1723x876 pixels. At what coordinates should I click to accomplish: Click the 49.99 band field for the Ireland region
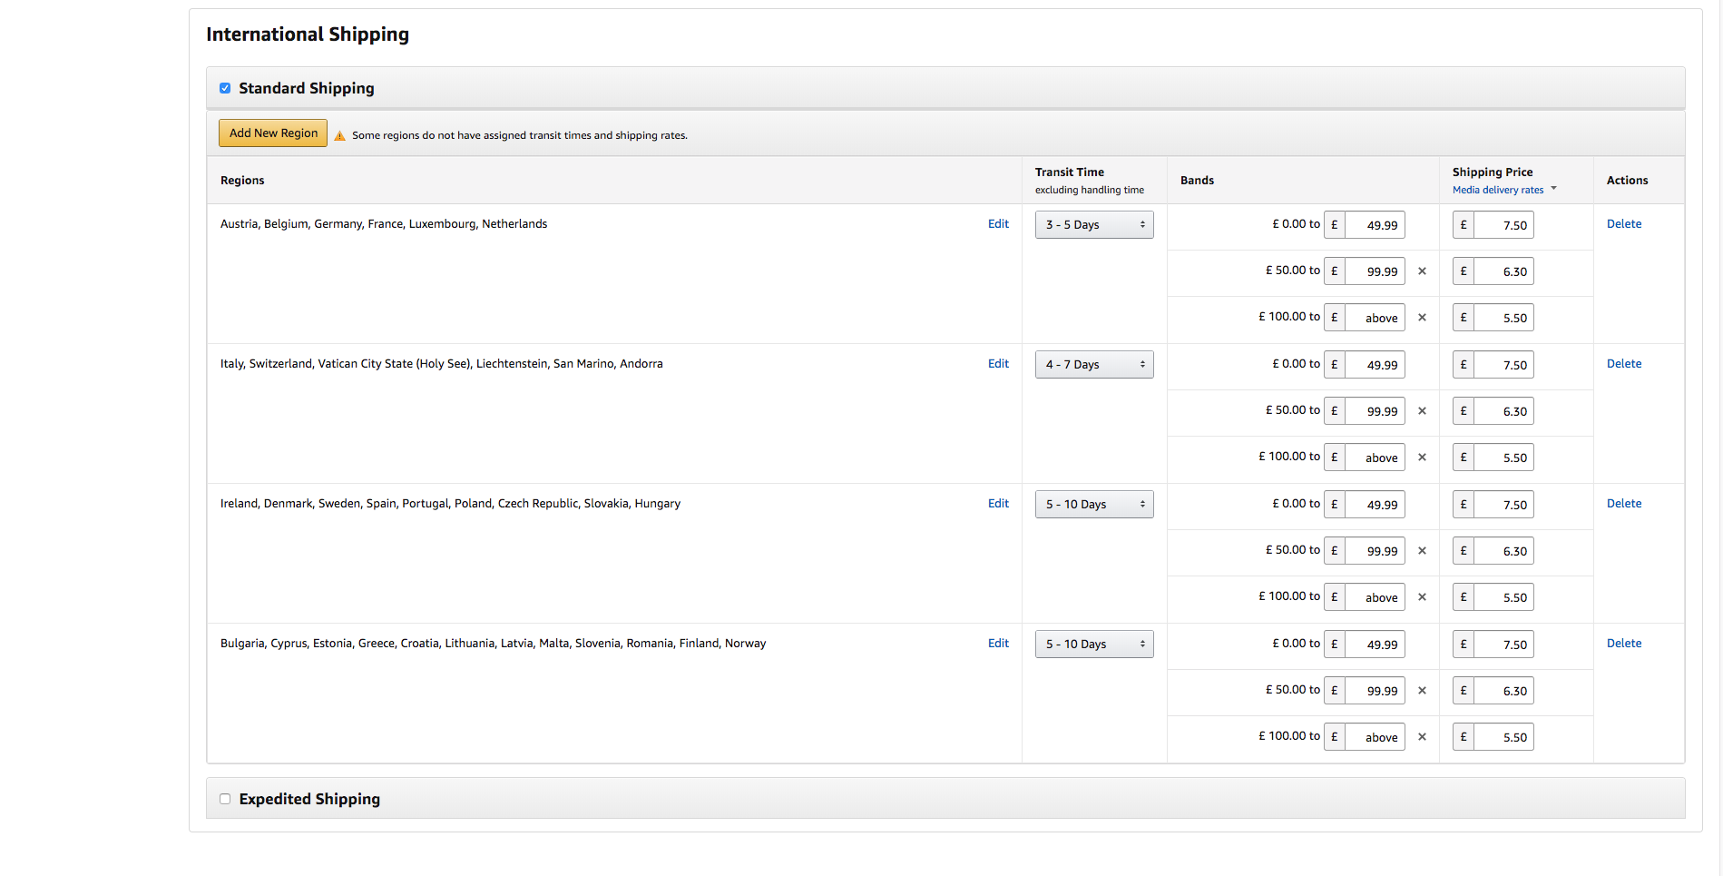[1375, 505]
